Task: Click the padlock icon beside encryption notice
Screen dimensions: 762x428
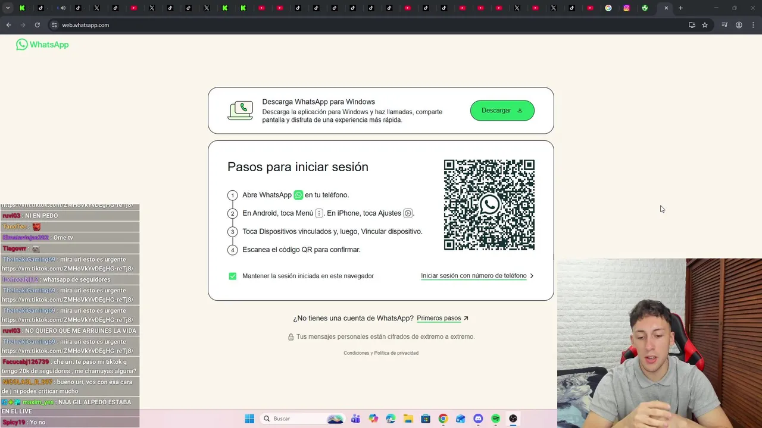Action: 291,337
